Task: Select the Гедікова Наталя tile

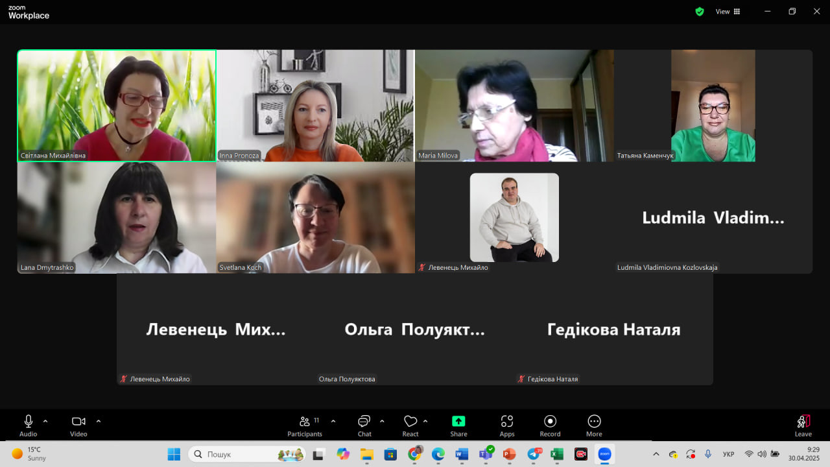Action: (614, 329)
